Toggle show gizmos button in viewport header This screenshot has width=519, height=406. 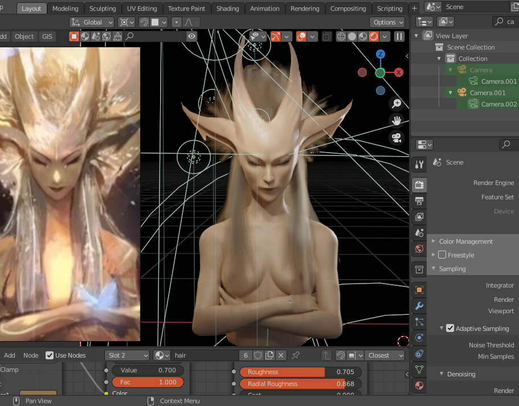[275, 36]
